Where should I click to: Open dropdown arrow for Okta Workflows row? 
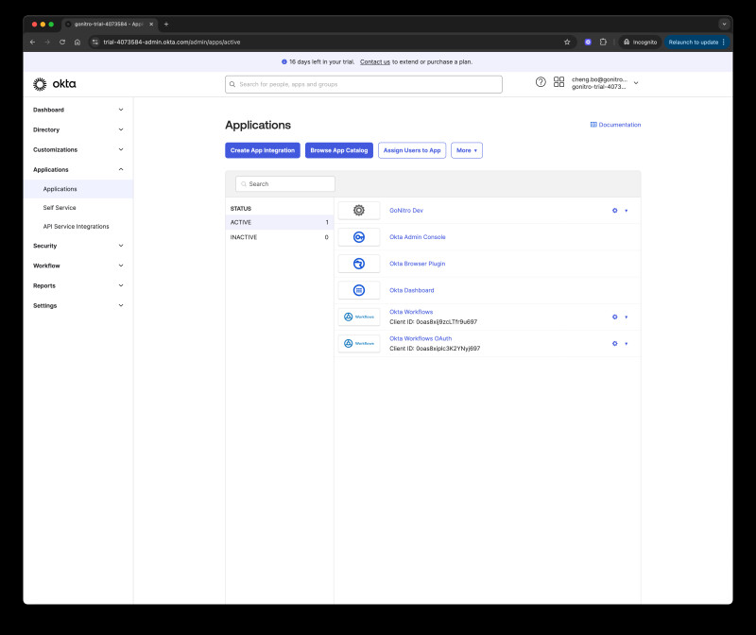click(626, 317)
